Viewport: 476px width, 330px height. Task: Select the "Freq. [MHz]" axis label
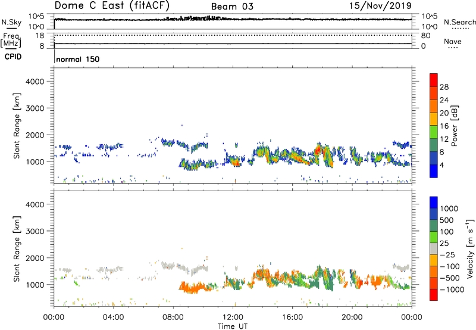[11, 41]
